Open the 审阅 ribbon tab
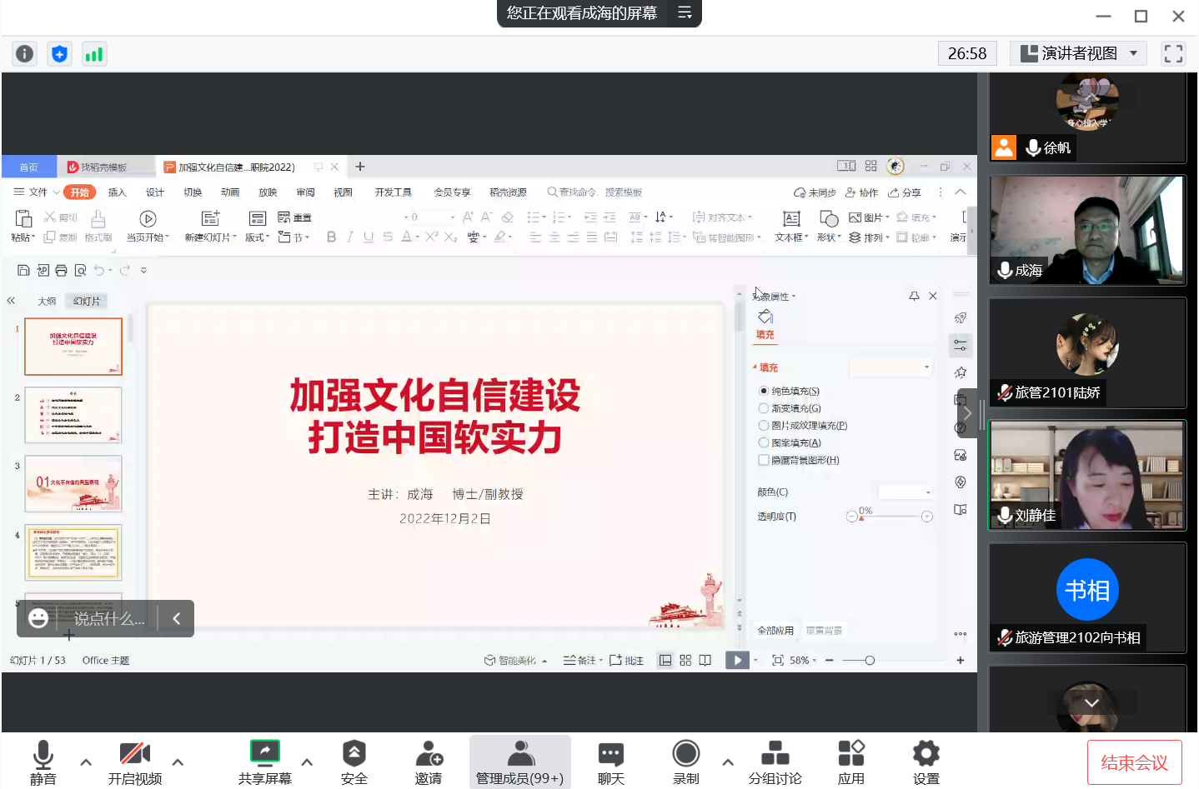Screen dimensions: 1199x789 click(305, 192)
